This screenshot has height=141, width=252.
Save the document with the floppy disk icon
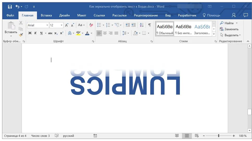10,7
